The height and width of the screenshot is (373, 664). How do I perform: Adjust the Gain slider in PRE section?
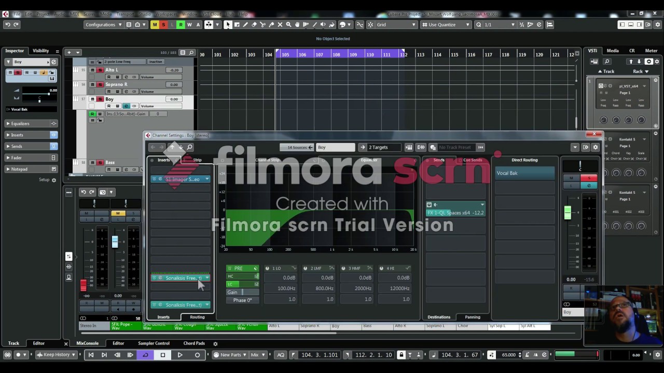coord(243,292)
